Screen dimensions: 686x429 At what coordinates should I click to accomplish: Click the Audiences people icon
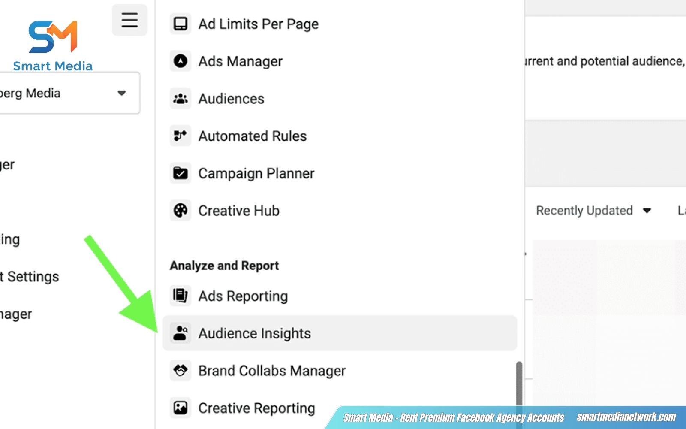tap(181, 99)
